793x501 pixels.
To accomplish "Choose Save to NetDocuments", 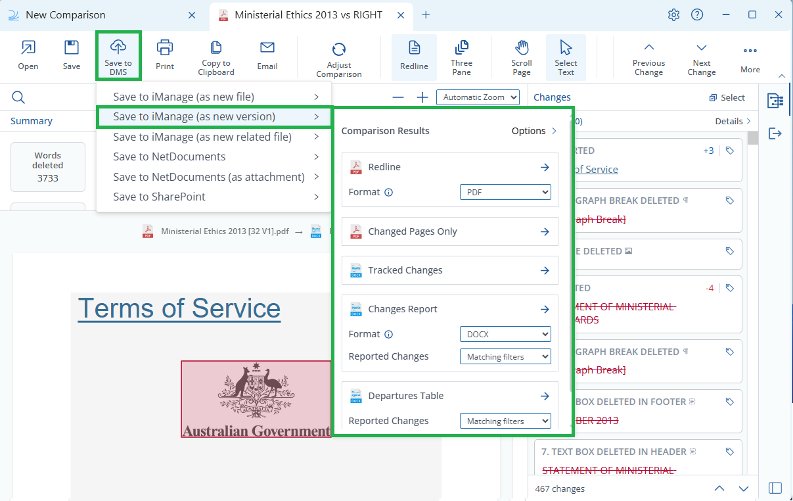I will (x=214, y=156).
